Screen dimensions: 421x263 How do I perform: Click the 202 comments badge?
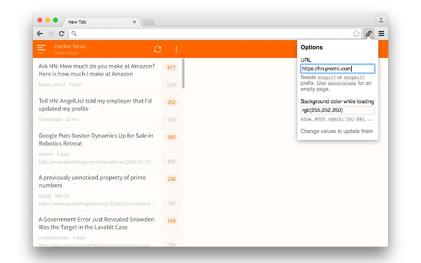click(x=171, y=103)
